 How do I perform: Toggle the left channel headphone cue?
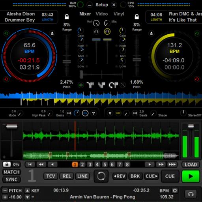96,32
